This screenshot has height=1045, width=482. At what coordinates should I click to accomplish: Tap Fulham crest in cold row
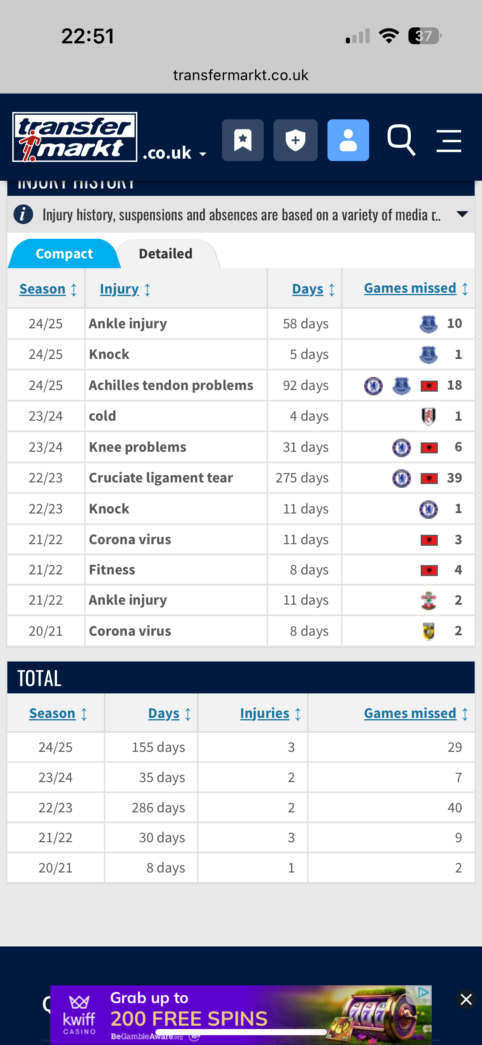[428, 416]
